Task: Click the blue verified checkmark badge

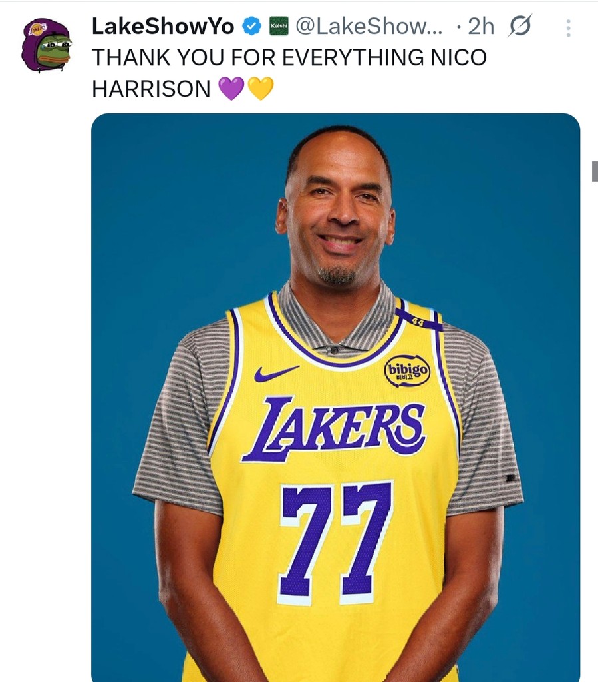Action: pos(251,27)
